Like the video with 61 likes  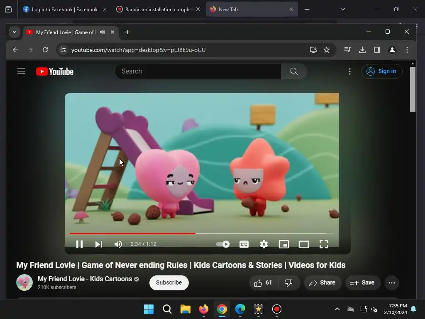[x=263, y=282]
